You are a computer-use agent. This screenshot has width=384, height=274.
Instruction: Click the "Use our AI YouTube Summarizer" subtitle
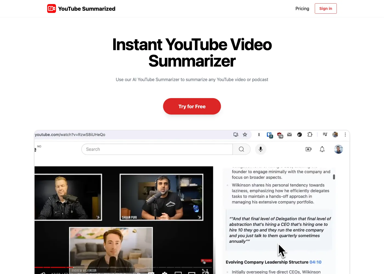[x=192, y=80]
